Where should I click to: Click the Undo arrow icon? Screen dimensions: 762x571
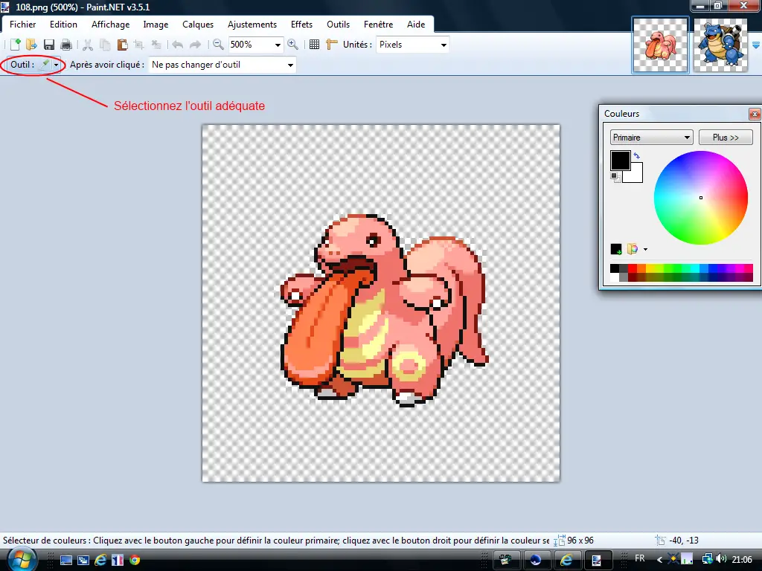point(177,45)
